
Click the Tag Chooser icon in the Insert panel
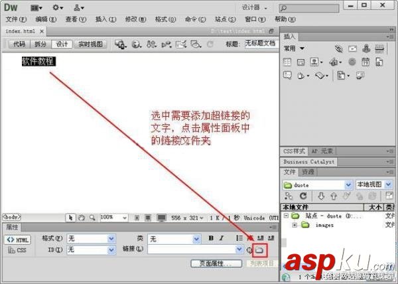tap(360, 76)
